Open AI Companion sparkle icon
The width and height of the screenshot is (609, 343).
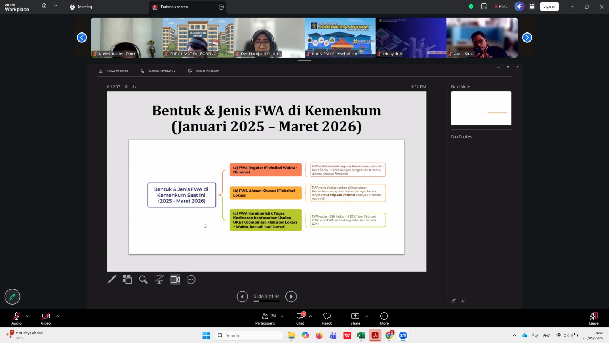click(519, 6)
